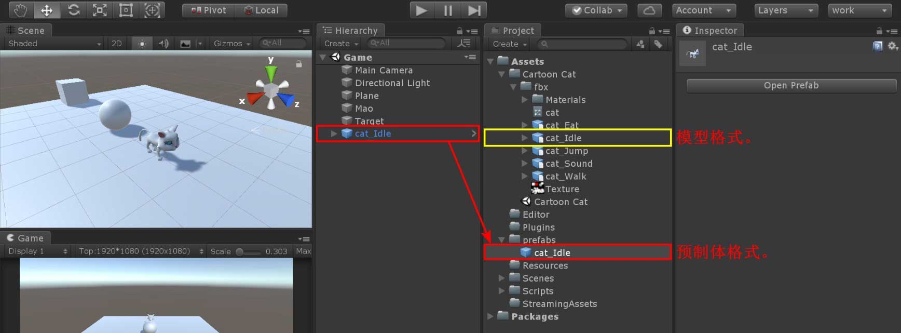Open the work layout dropdown
This screenshot has width=901, height=333.
pos(859,10)
